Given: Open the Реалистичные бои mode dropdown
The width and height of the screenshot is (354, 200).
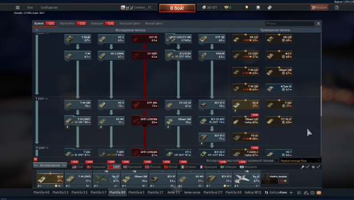Looking at the screenshot, I should [300, 161].
